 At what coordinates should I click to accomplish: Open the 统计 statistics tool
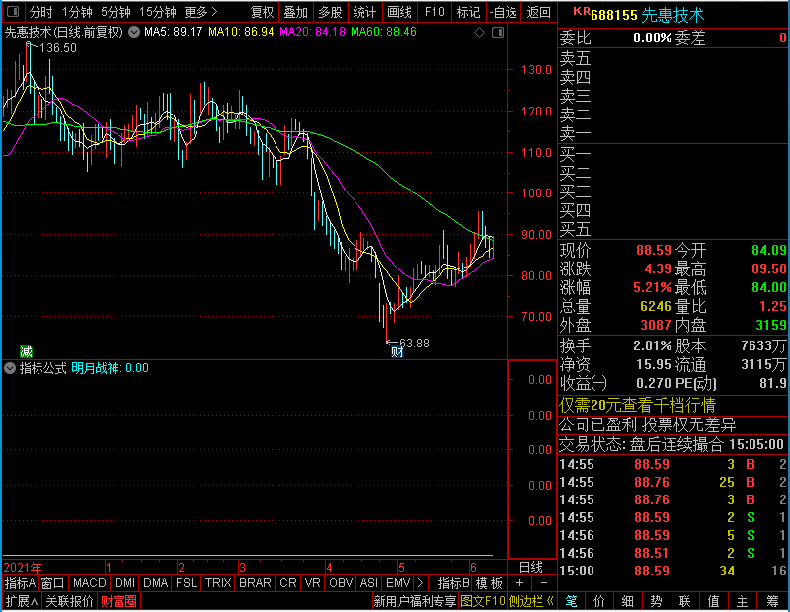tap(364, 12)
